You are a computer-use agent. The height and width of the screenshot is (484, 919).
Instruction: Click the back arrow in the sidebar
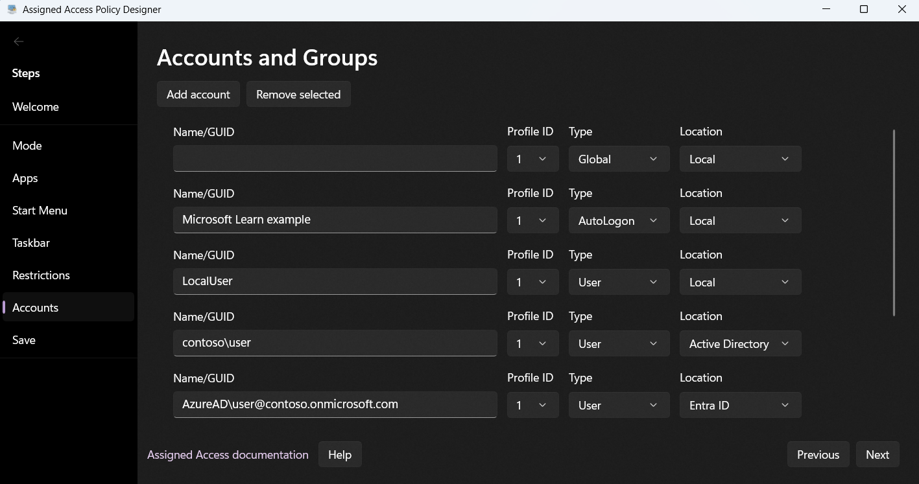18,41
